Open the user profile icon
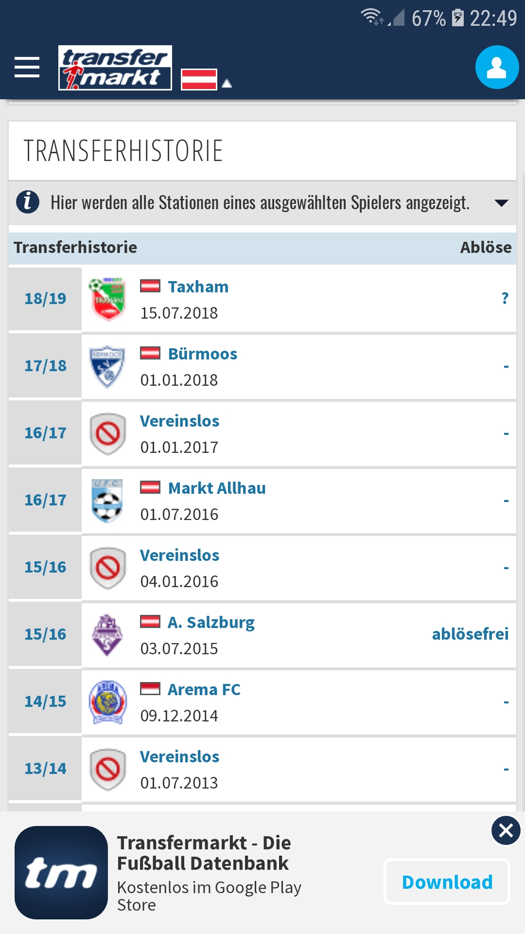 pos(497,67)
